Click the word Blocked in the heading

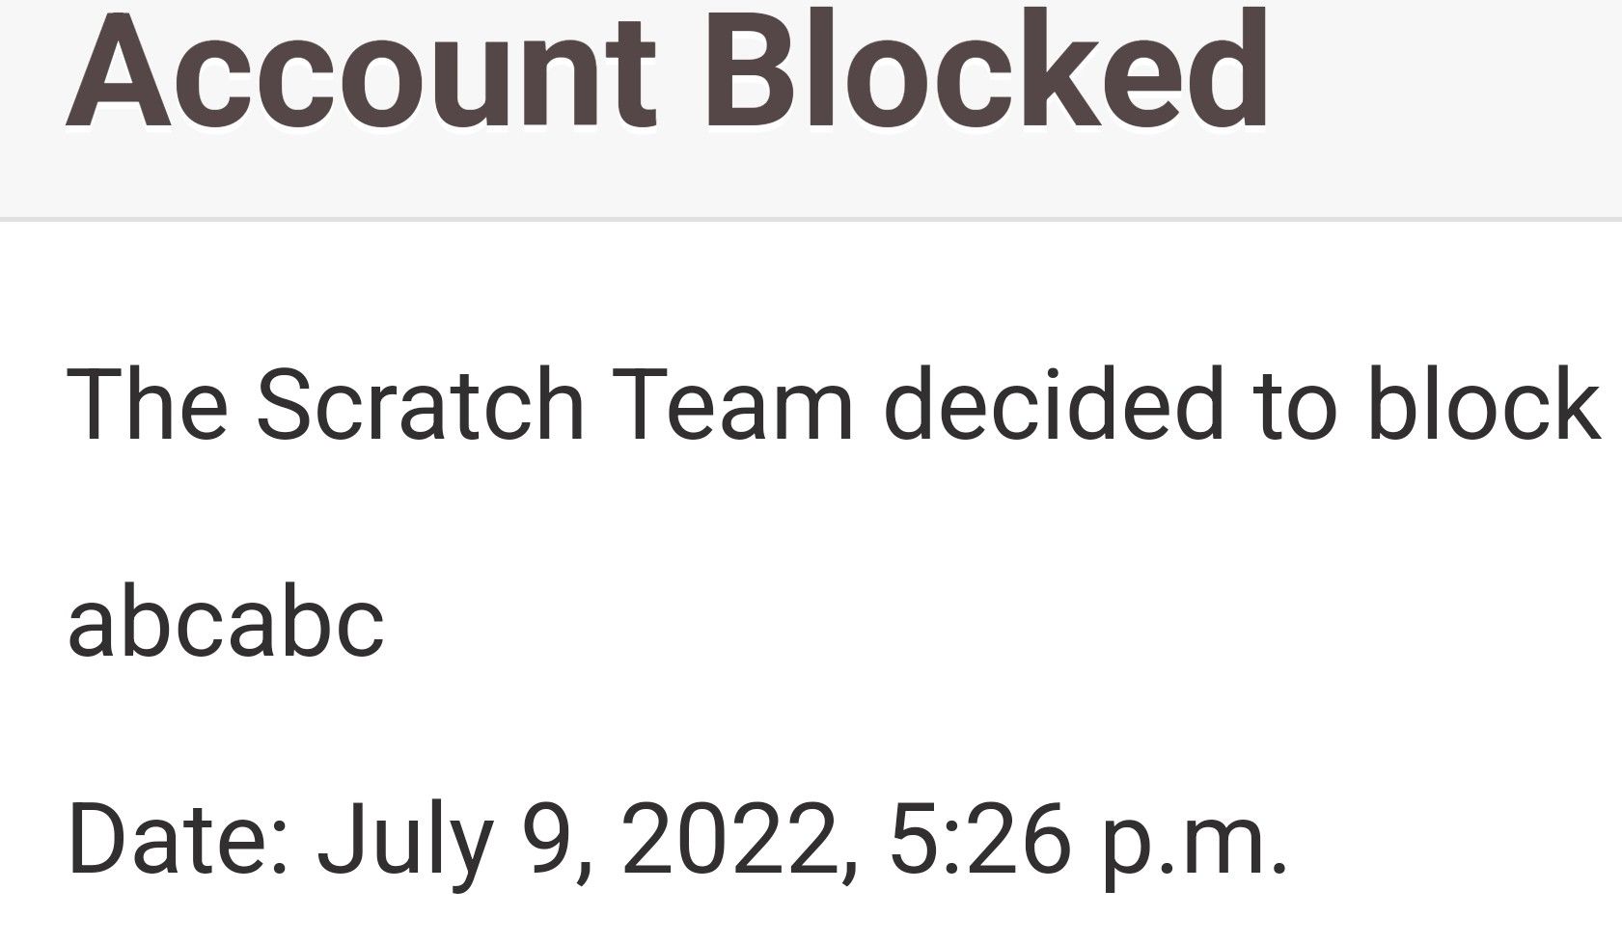pyautogui.click(x=986, y=70)
